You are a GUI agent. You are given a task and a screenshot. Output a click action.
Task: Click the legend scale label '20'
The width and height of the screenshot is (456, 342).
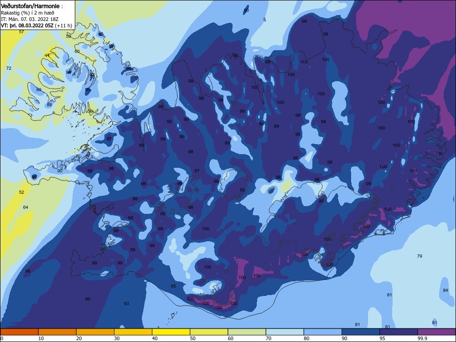pyautogui.click(x=79, y=338)
